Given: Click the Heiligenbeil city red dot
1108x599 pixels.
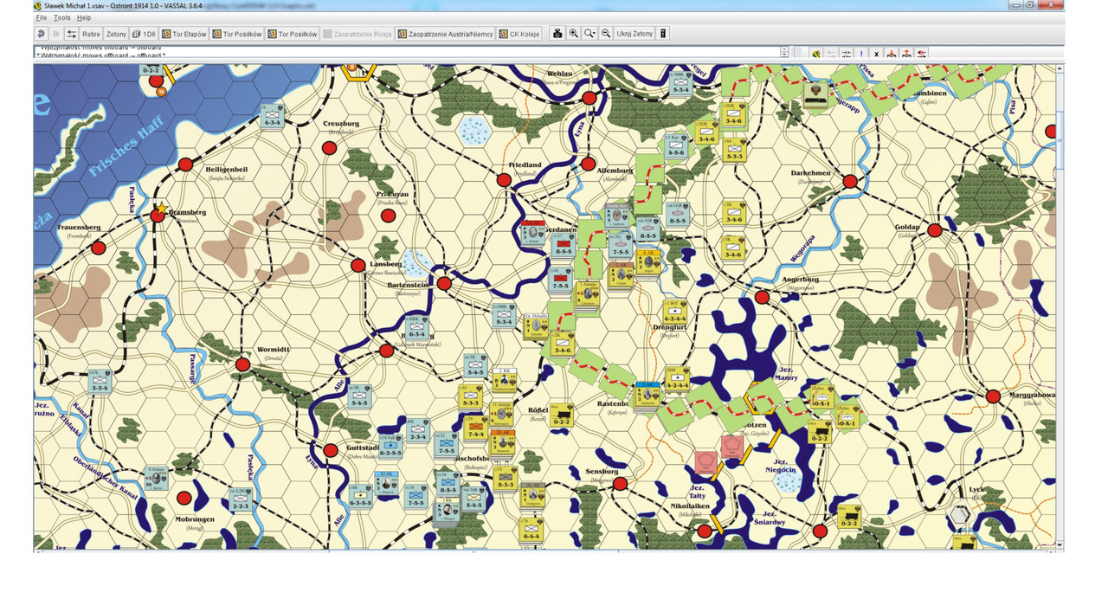Looking at the screenshot, I should click(x=185, y=164).
